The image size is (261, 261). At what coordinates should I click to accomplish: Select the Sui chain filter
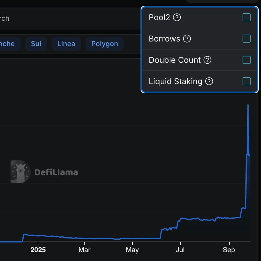[x=36, y=44]
